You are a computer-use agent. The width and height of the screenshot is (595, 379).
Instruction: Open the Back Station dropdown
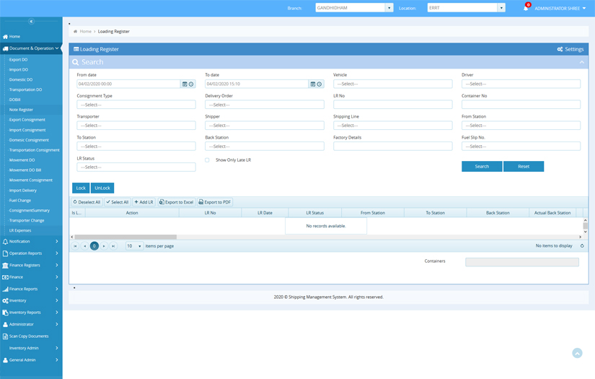[265, 147]
